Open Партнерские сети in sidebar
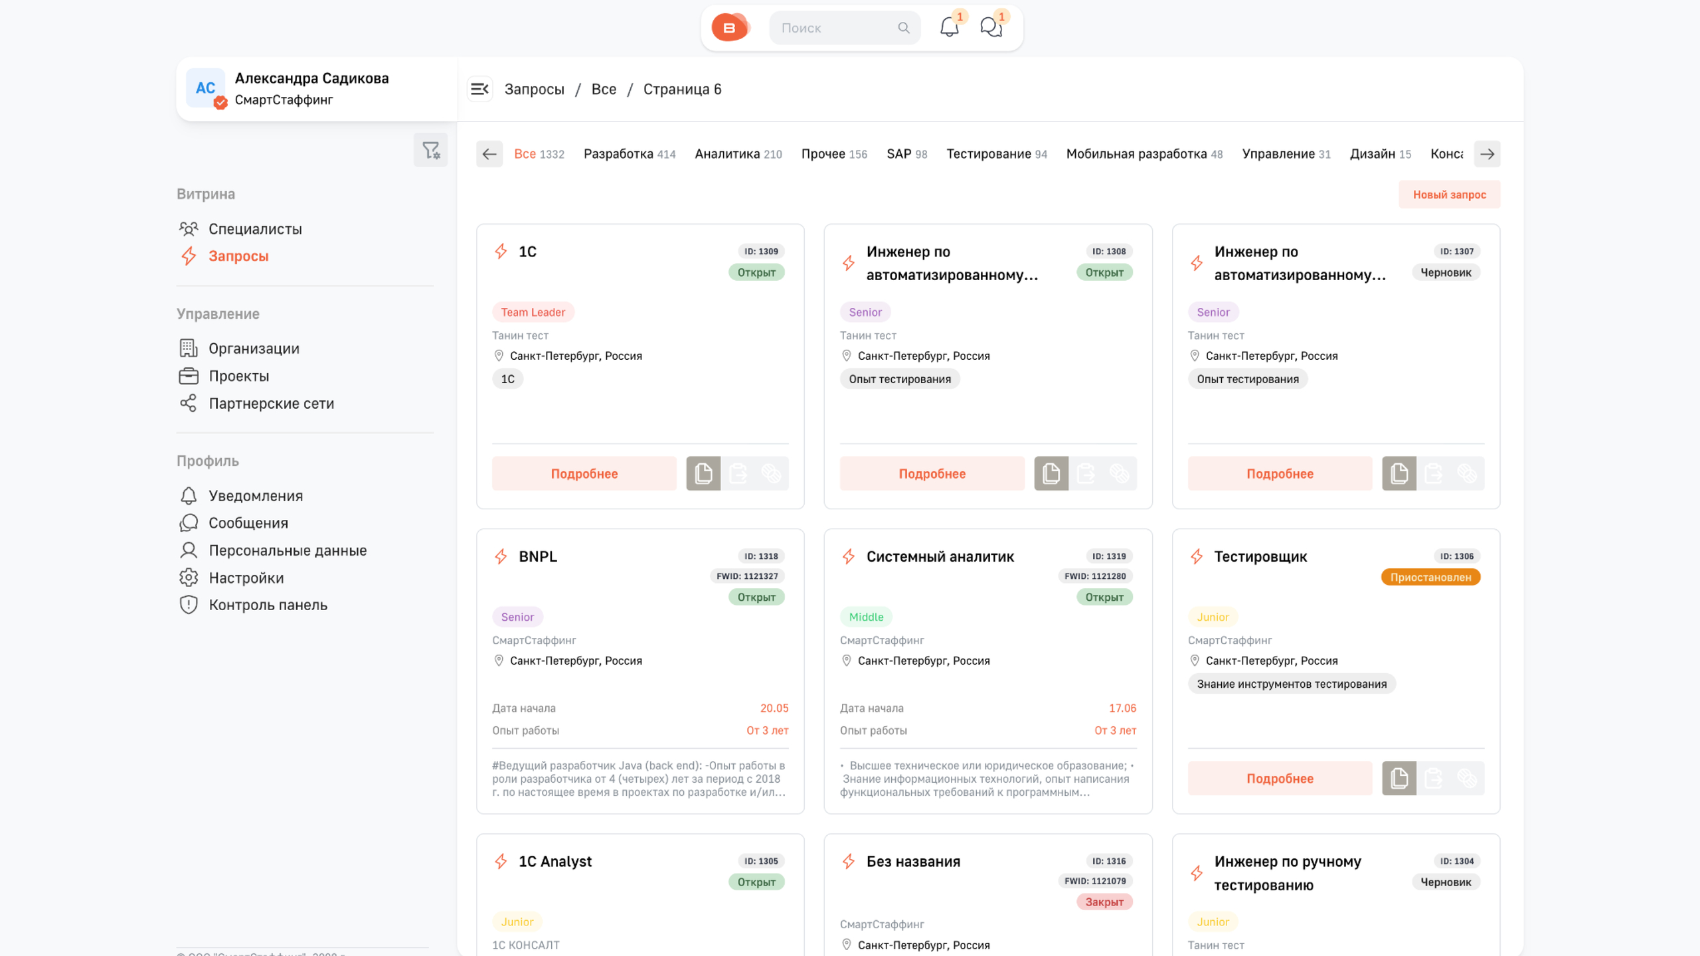The image size is (1700, 956). [x=271, y=403]
